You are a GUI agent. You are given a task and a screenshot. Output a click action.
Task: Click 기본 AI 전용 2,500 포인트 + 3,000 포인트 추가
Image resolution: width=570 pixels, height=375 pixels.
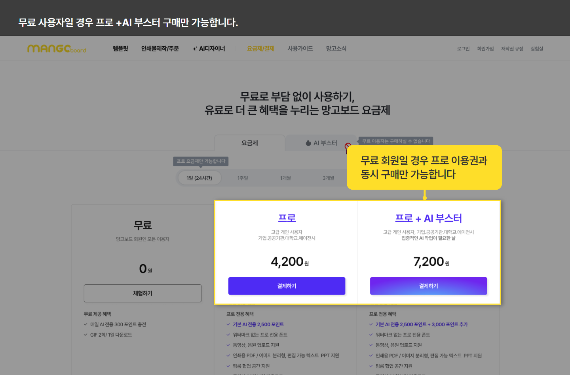(422, 324)
